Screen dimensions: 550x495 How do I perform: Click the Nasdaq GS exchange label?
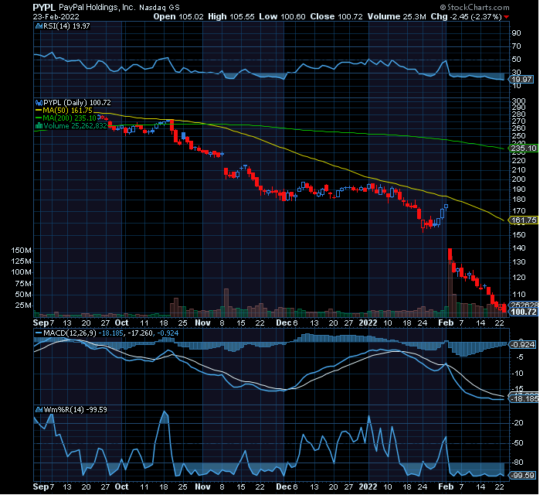[x=159, y=8]
